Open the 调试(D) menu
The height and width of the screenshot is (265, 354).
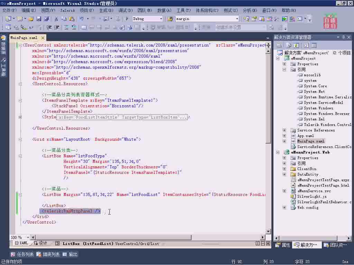coord(125,10)
